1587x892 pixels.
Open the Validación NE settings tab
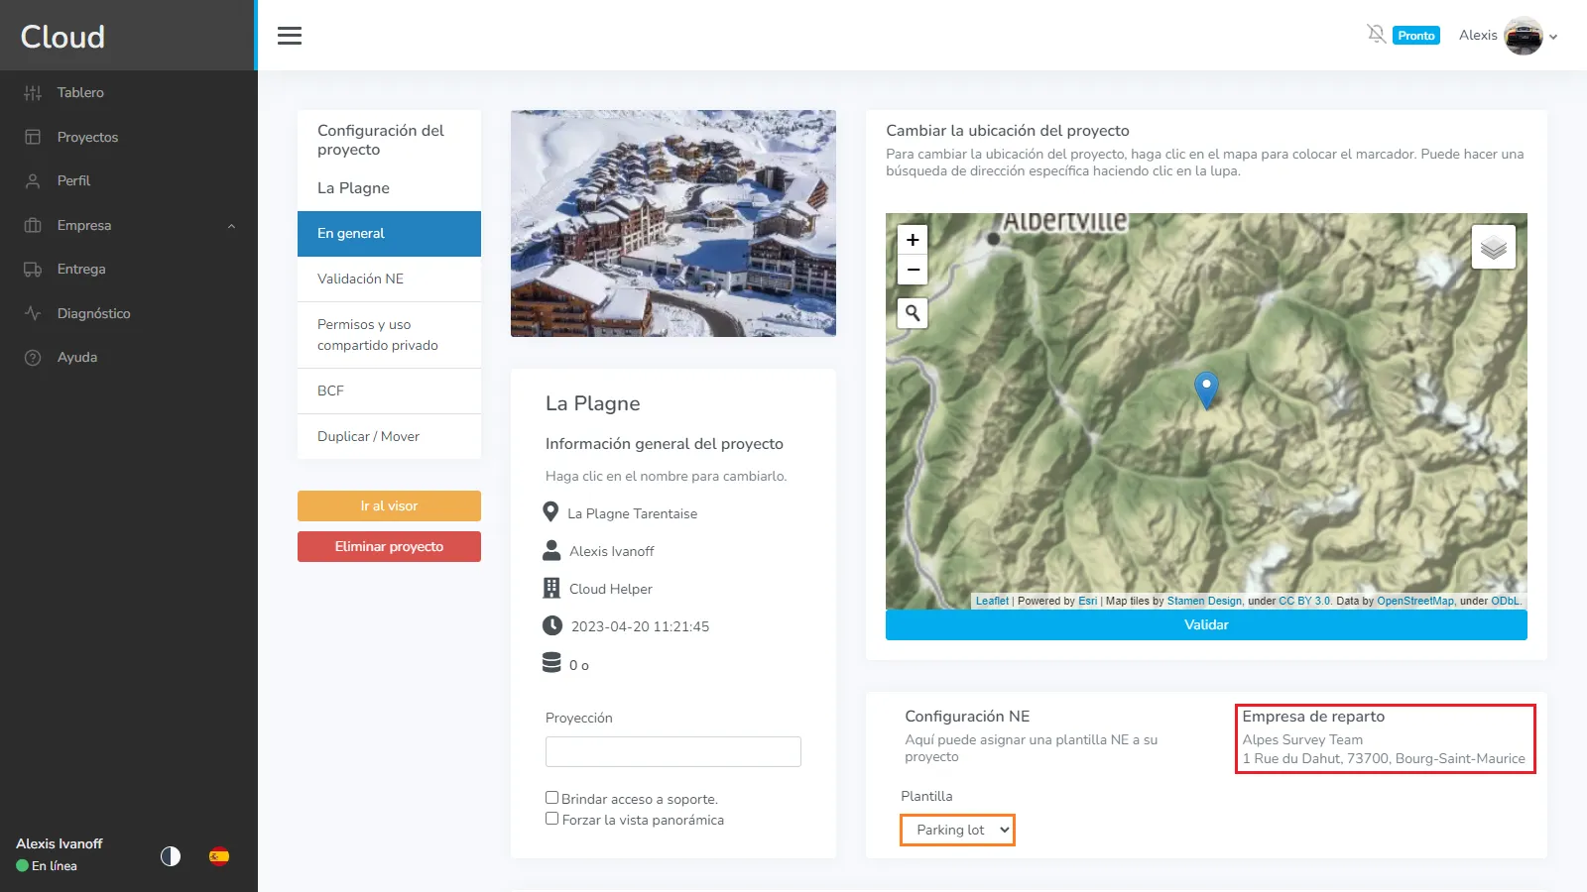389,279
